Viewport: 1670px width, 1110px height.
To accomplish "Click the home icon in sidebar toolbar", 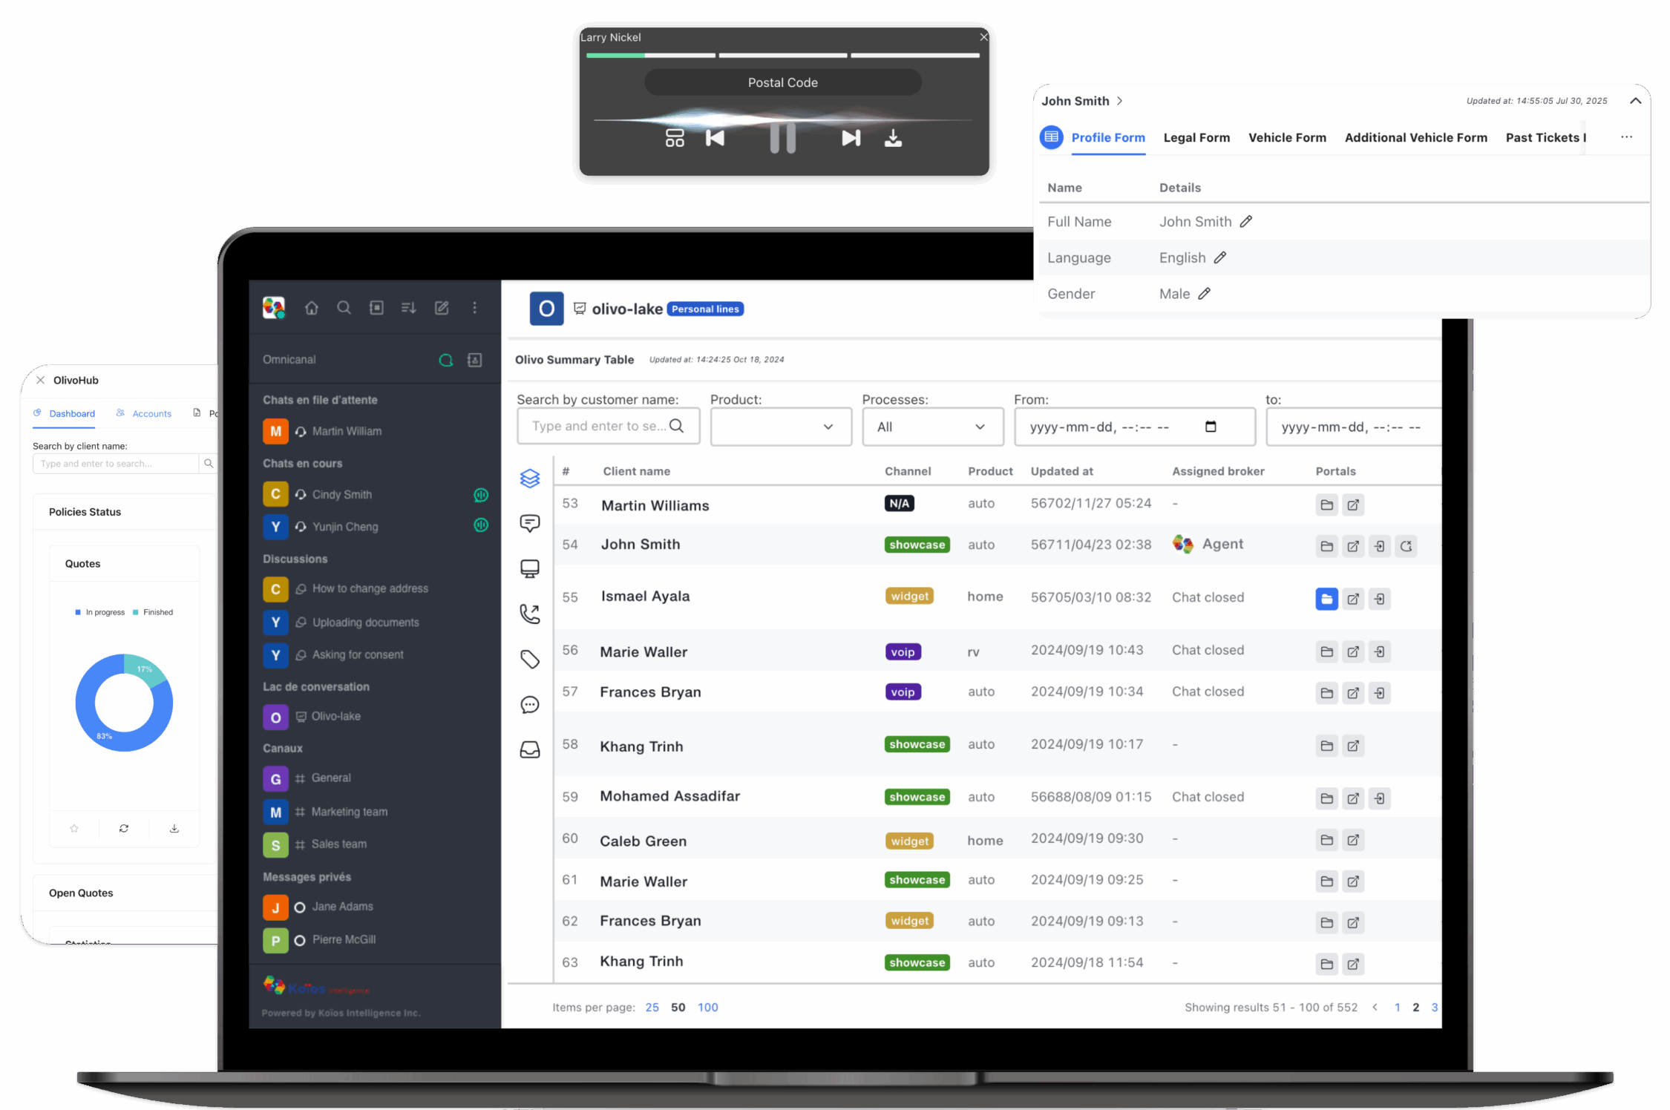I will (312, 308).
